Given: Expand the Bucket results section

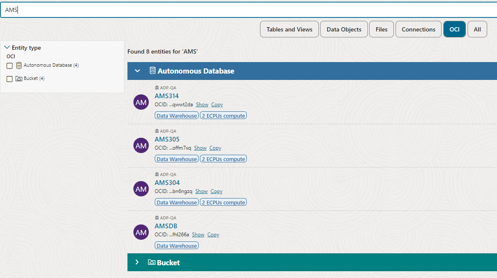Looking at the screenshot, I should 137,262.
